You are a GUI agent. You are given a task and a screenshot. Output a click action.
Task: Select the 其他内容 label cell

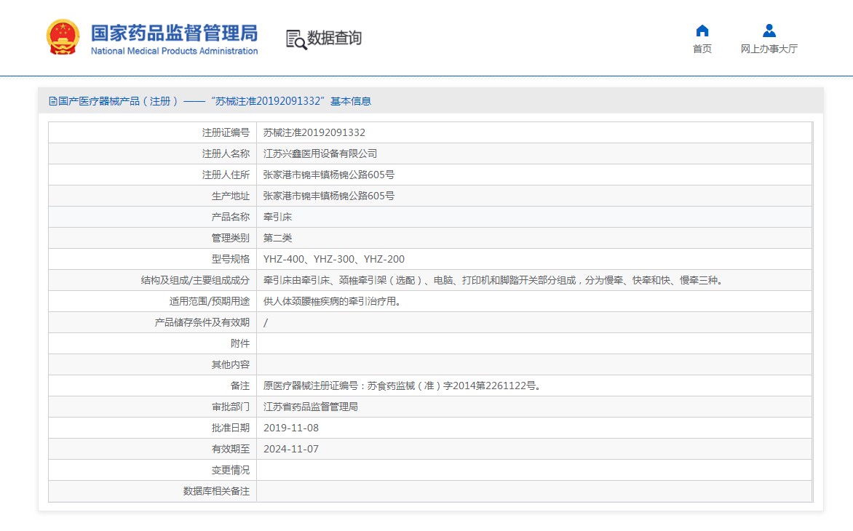(x=152, y=364)
